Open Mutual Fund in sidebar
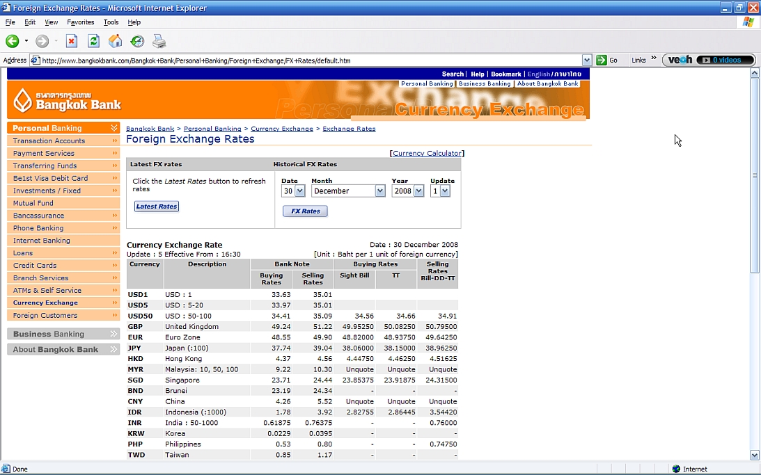This screenshot has width=761, height=475. click(63, 203)
